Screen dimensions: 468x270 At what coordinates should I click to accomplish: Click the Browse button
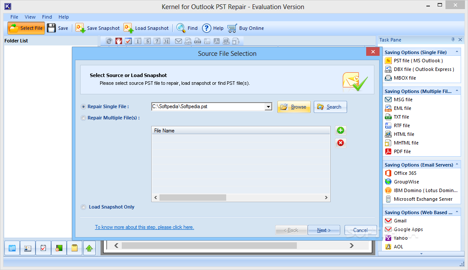[294, 107]
